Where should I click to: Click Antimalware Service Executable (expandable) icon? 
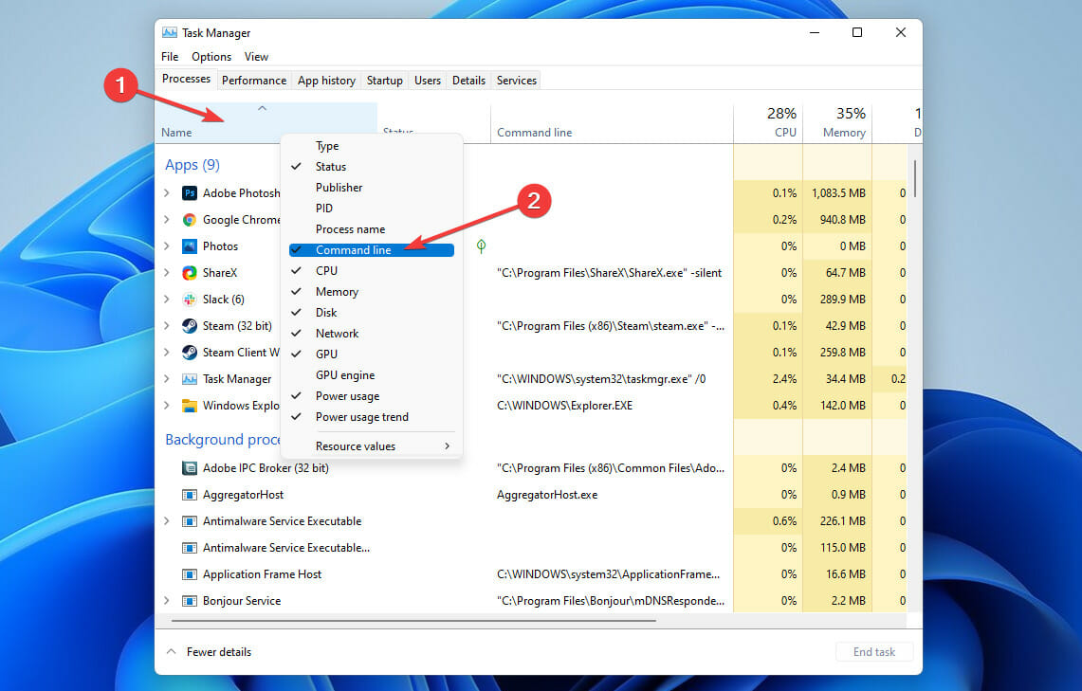coord(189,521)
